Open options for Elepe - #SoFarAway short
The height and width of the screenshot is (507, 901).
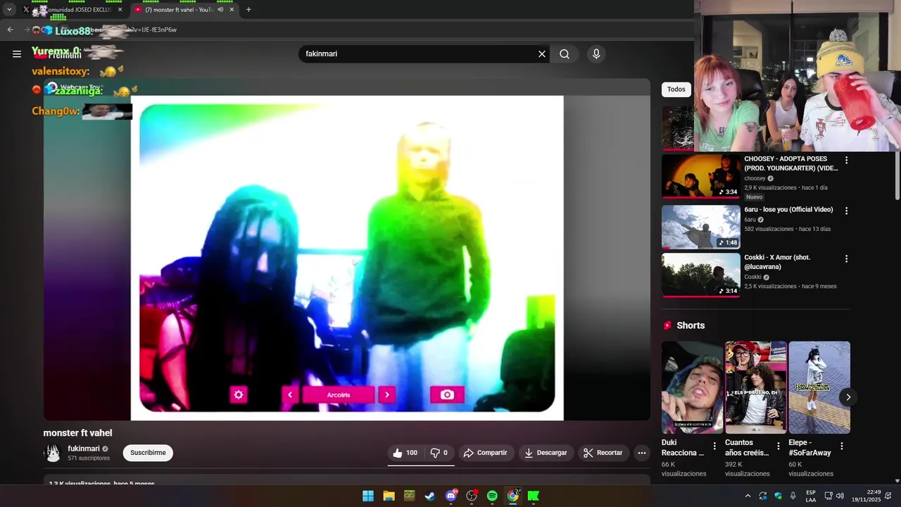click(x=841, y=446)
